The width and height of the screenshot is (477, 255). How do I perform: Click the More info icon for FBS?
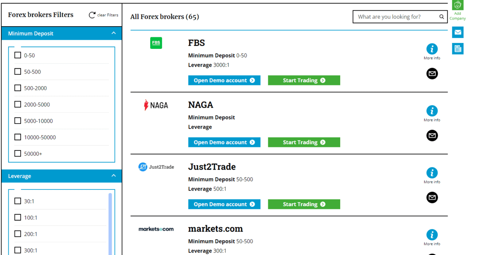(x=432, y=49)
